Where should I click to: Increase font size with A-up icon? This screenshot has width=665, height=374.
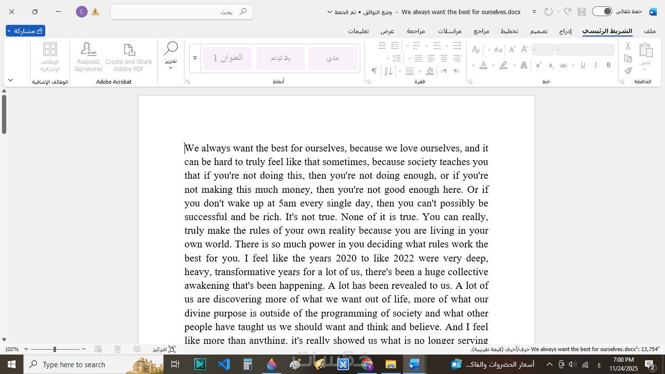tap(525, 49)
